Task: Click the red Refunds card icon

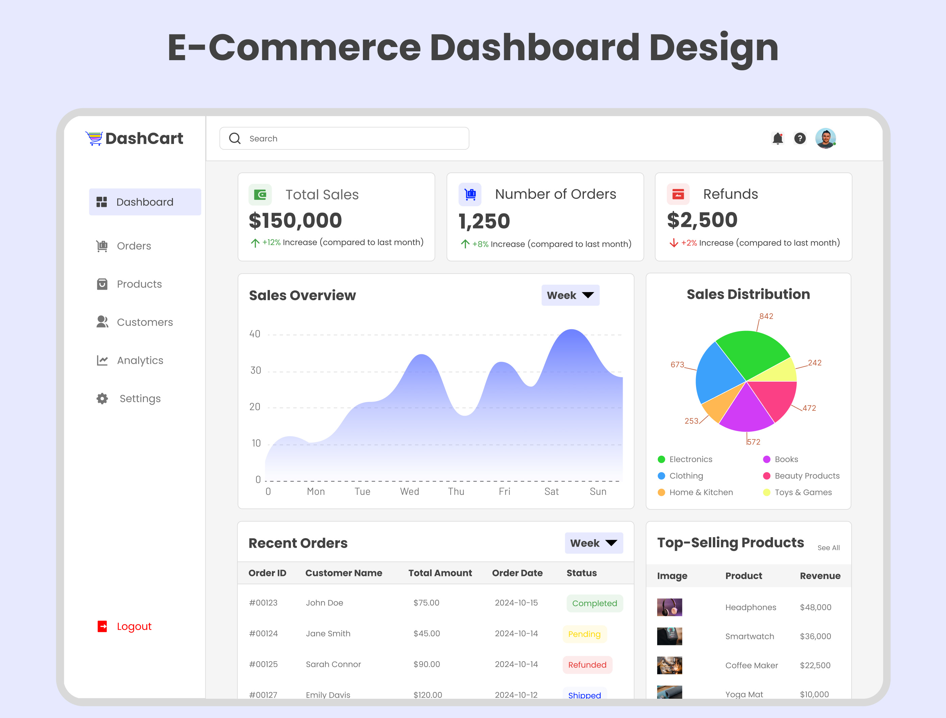Action: (678, 194)
